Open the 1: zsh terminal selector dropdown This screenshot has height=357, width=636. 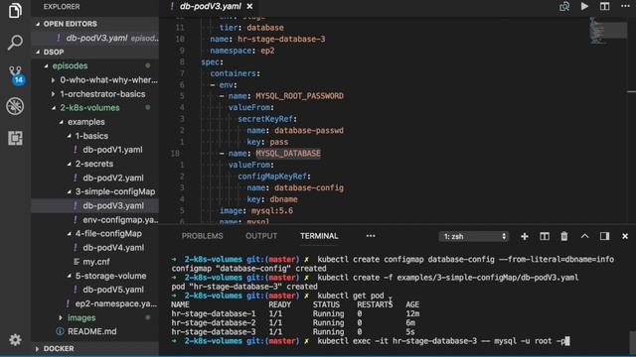[473, 236]
